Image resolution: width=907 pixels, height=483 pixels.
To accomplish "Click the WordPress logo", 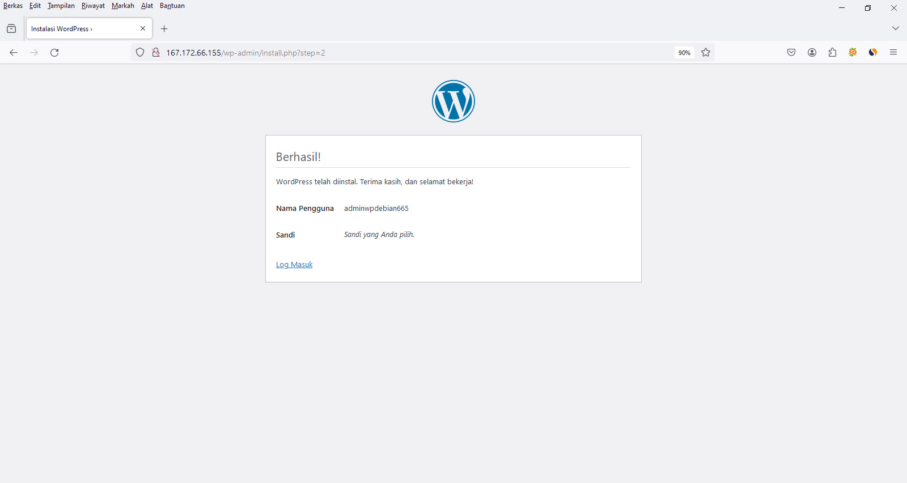I will (453, 101).
